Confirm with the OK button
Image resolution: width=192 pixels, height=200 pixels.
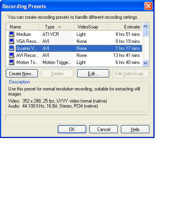click(72, 129)
